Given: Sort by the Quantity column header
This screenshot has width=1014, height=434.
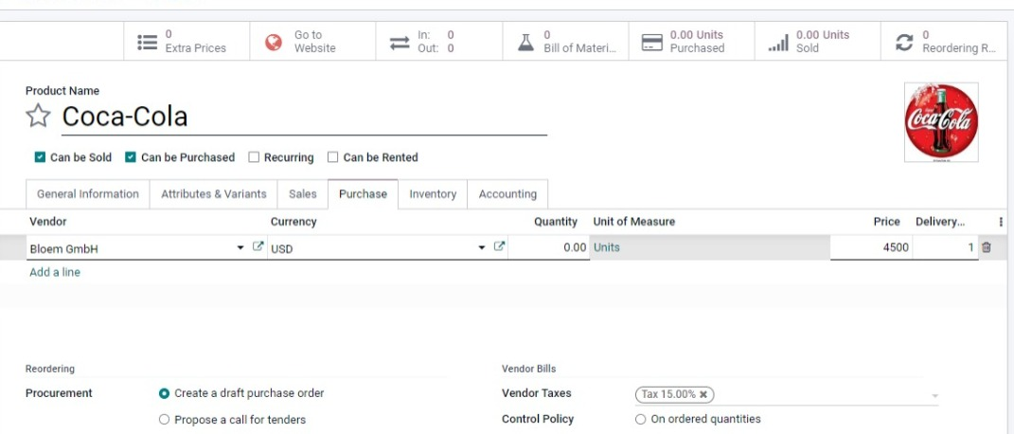Looking at the screenshot, I should click(556, 222).
